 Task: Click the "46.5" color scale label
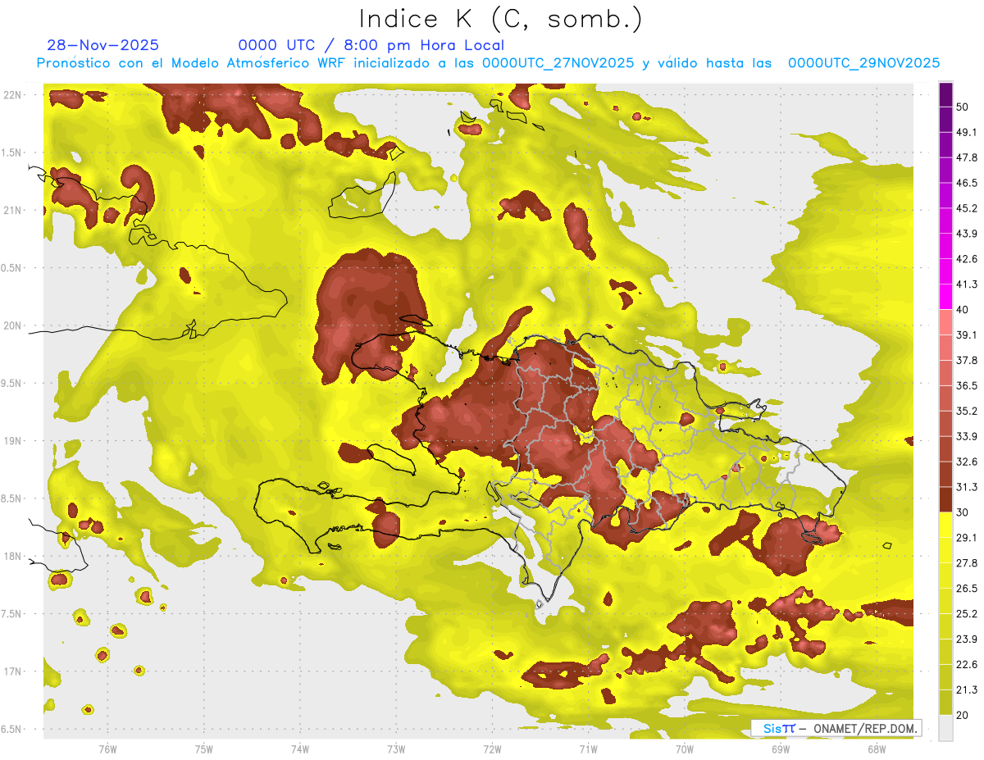click(x=967, y=183)
